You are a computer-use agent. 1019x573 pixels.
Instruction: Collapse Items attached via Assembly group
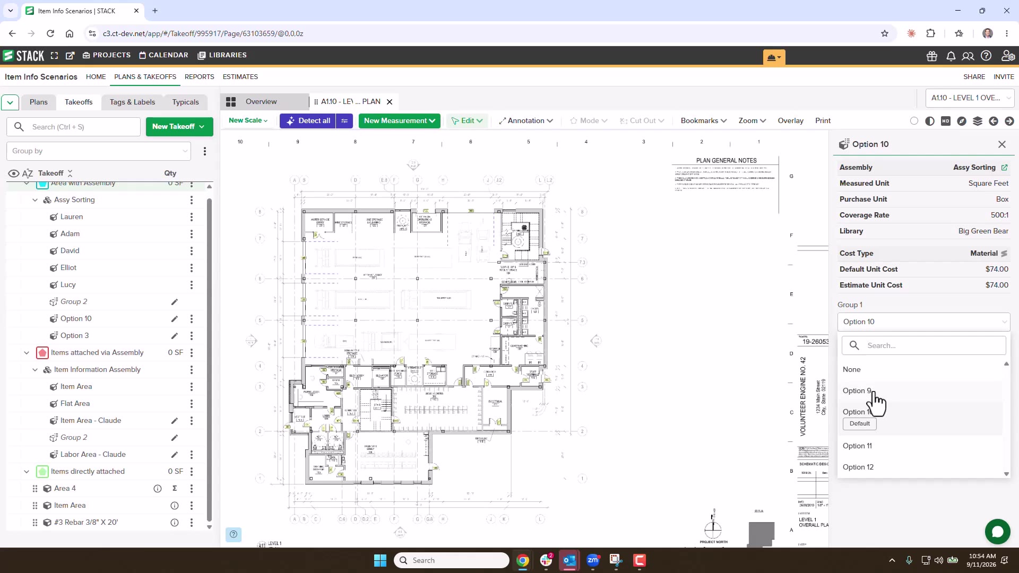click(27, 353)
